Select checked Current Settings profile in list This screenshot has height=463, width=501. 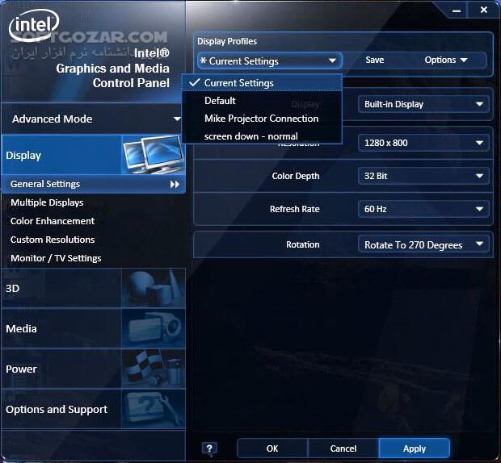[262, 83]
